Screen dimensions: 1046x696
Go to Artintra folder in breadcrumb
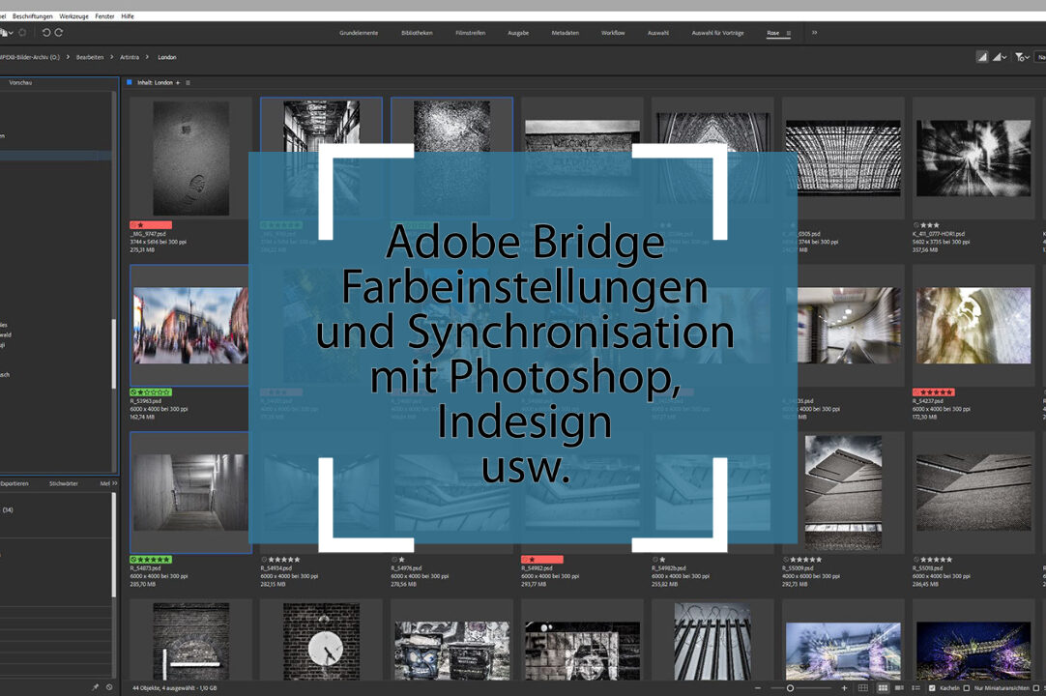[x=130, y=57]
